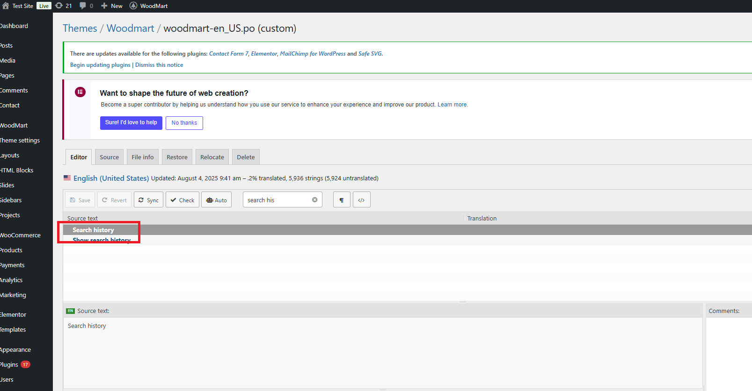Open Media in the sidebar
Screen dimensions: 752x391
point(8,60)
